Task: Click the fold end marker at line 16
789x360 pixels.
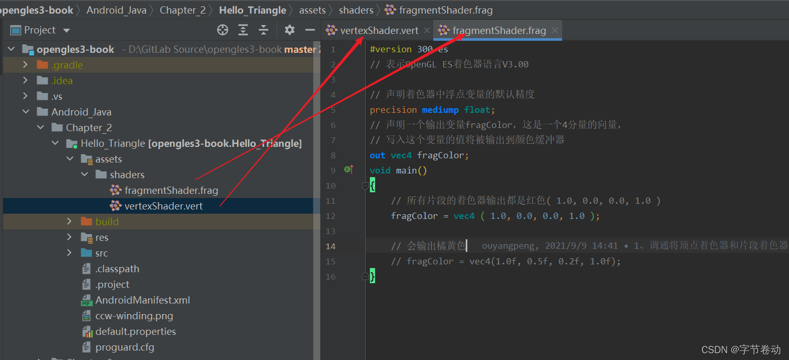Action: pyautogui.click(x=365, y=276)
